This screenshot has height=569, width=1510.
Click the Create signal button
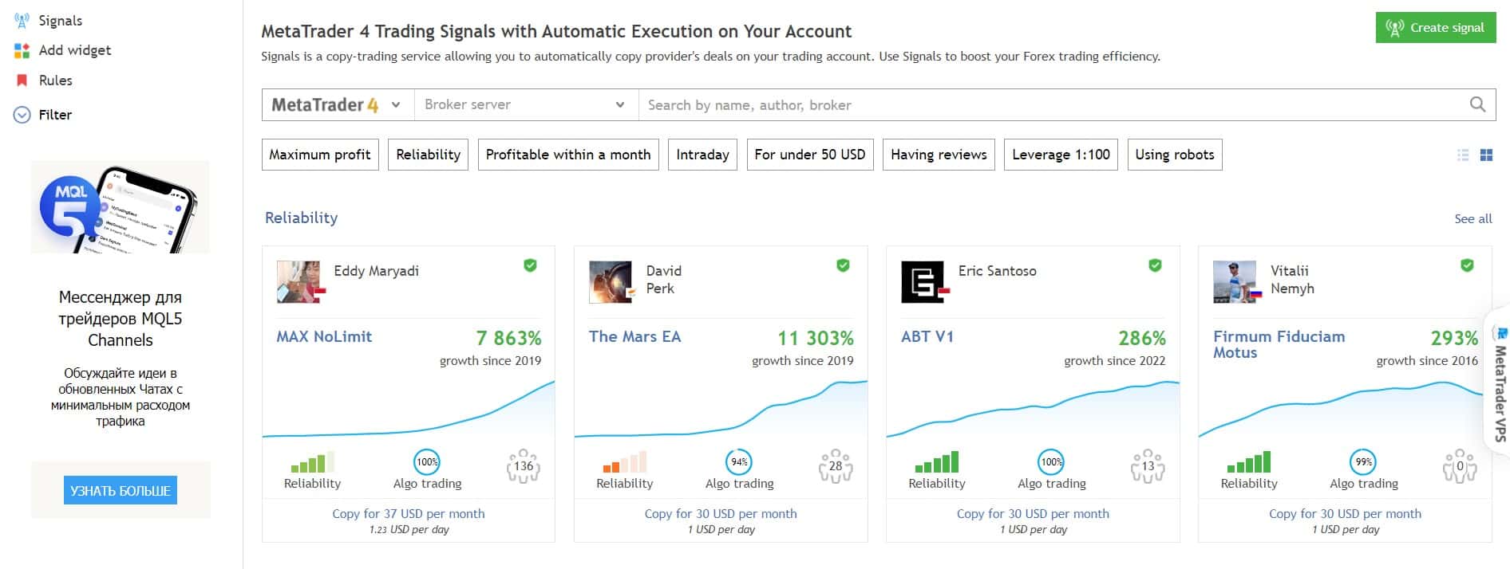(x=1436, y=28)
